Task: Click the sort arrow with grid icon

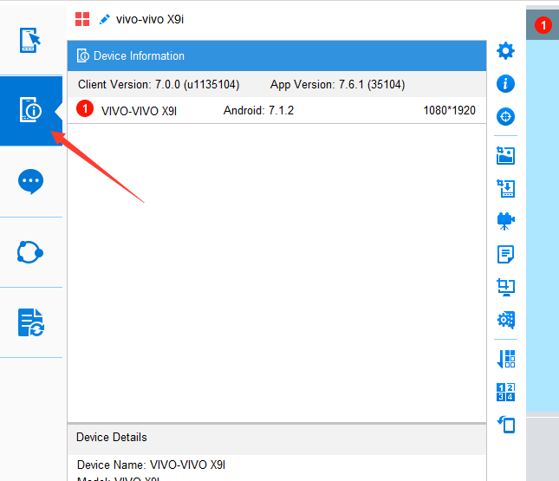Action: pos(505,359)
